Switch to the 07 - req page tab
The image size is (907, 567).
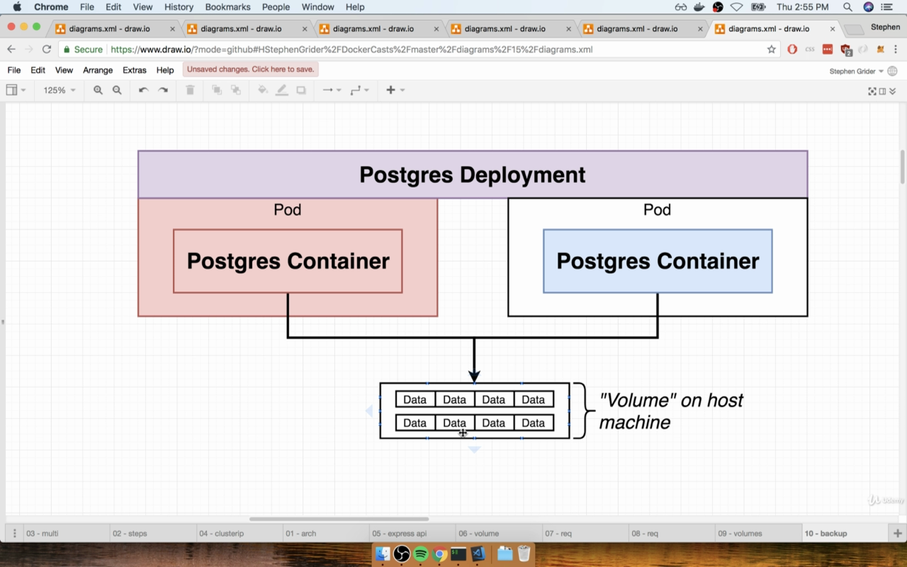coord(585,533)
